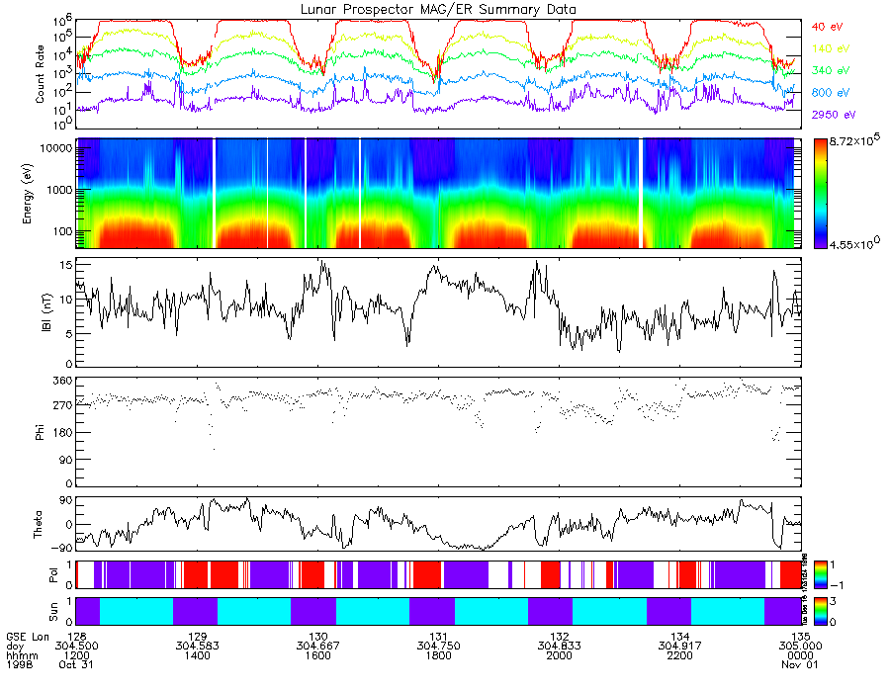890x692 pixels.
Task: Click the '360' tick on the Phi axis
Action: [63, 380]
